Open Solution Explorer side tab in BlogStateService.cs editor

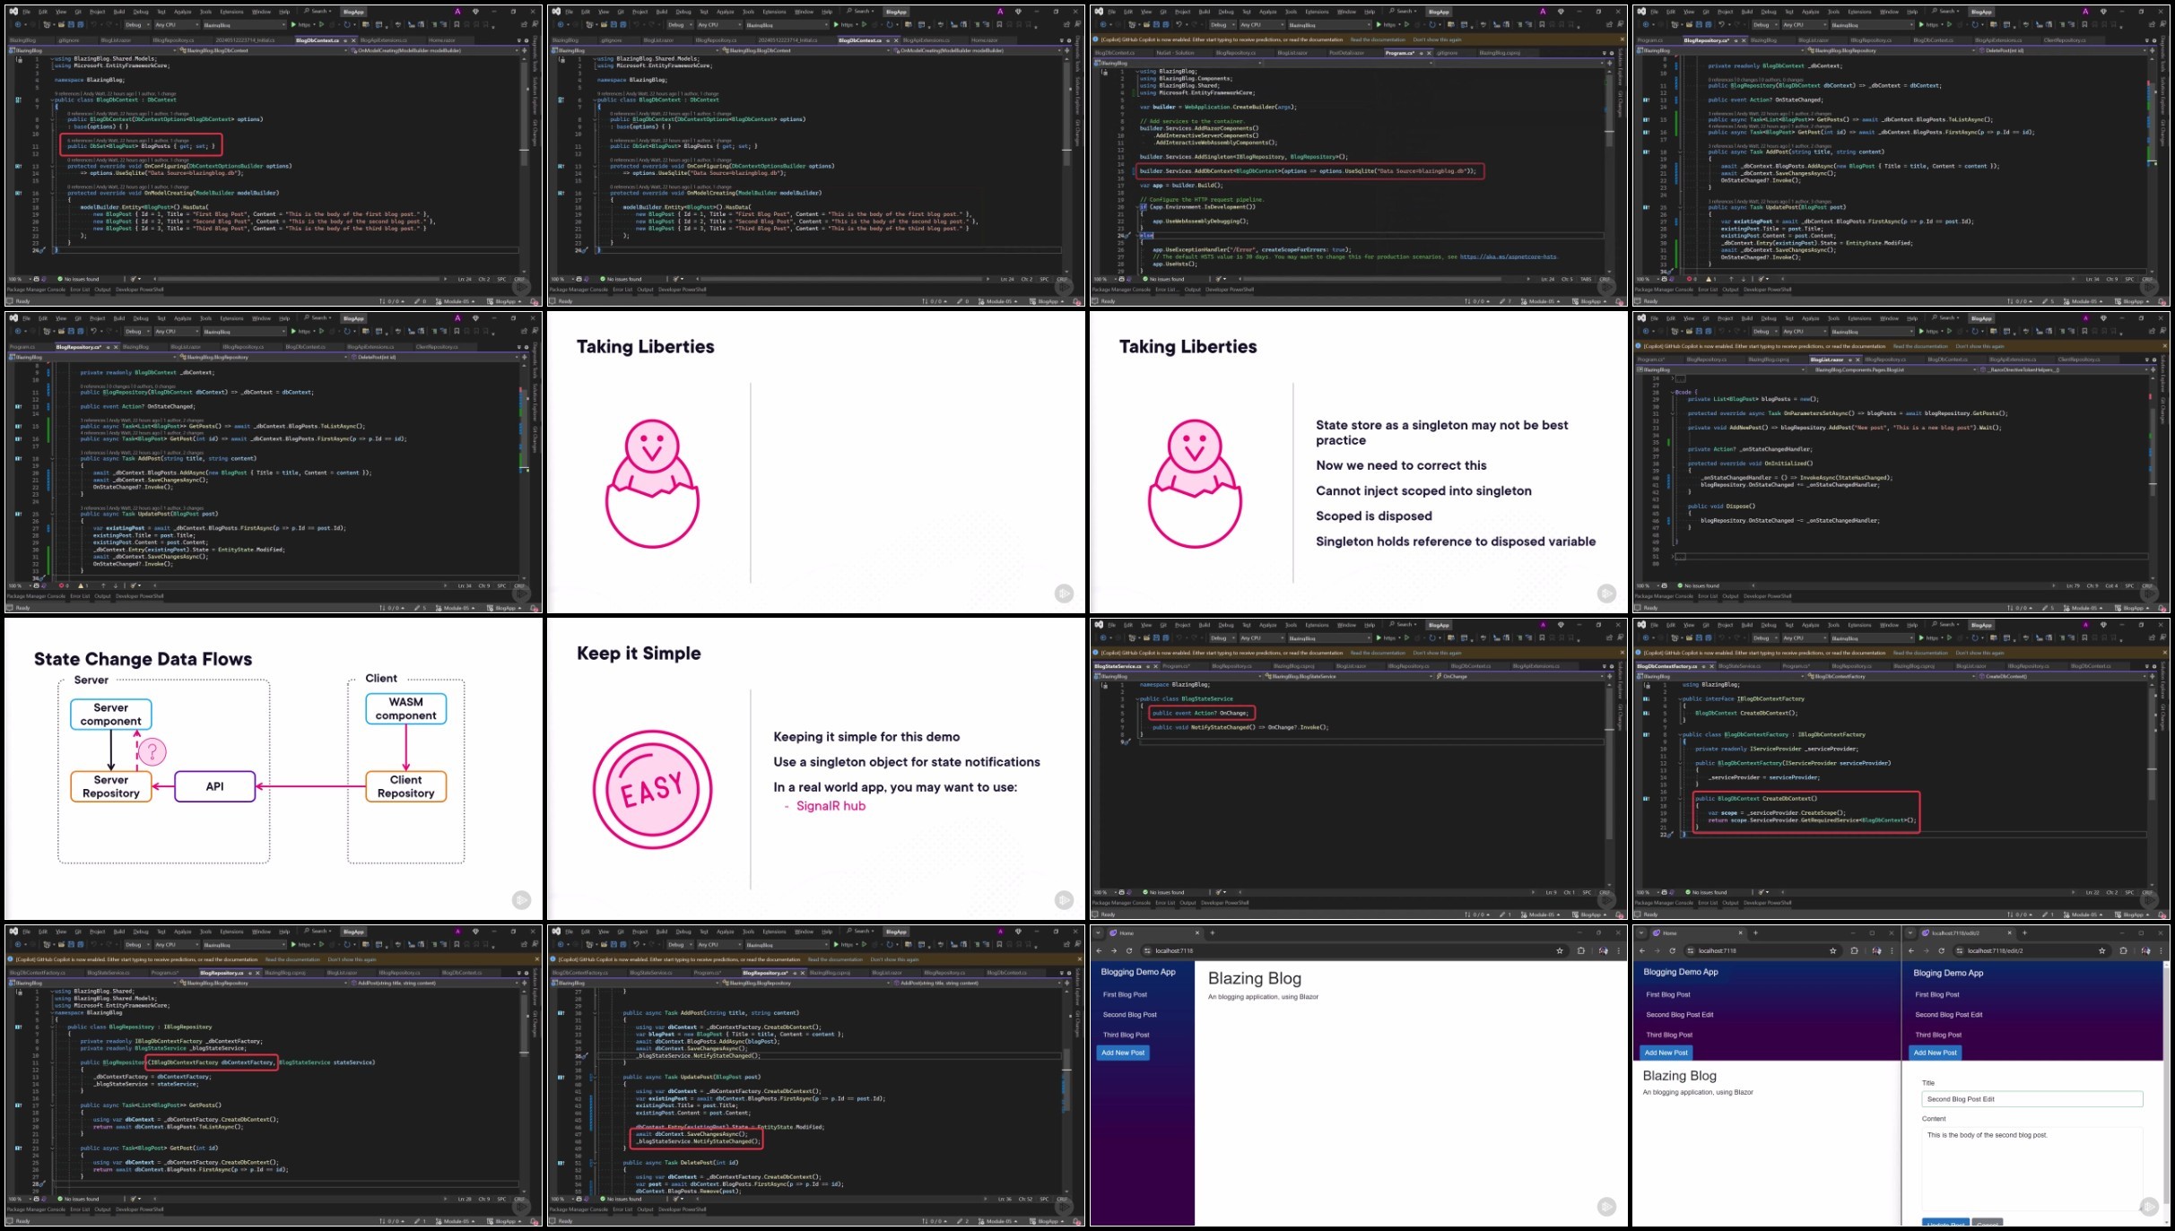tap(1622, 681)
